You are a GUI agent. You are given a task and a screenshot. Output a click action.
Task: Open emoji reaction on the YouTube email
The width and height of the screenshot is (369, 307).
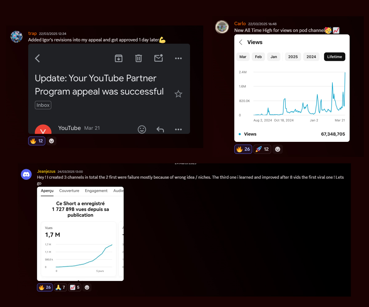coord(142,129)
